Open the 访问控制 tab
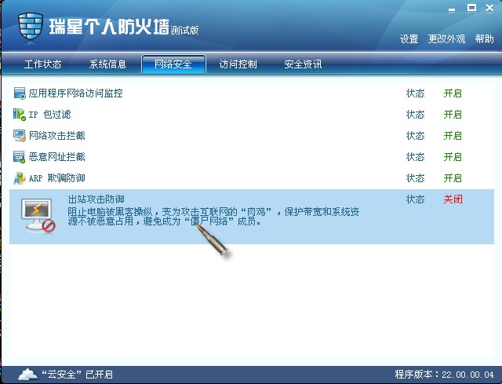Screen dimensions: 502x384 tap(238, 64)
